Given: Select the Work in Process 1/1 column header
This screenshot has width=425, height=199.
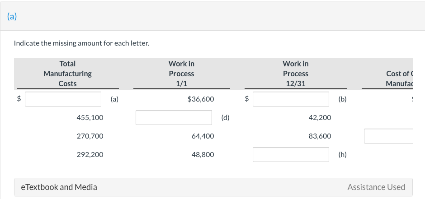Looking at the screenshot, I should click(181, 74).
